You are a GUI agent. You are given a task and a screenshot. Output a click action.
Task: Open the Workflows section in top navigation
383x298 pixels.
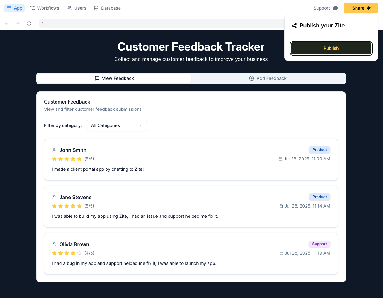[x=44, y=8]
